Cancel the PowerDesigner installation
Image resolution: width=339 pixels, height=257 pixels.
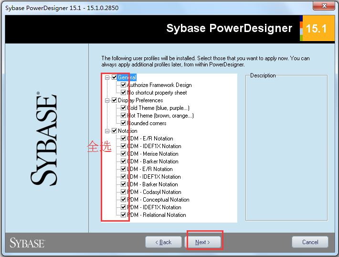310,242
